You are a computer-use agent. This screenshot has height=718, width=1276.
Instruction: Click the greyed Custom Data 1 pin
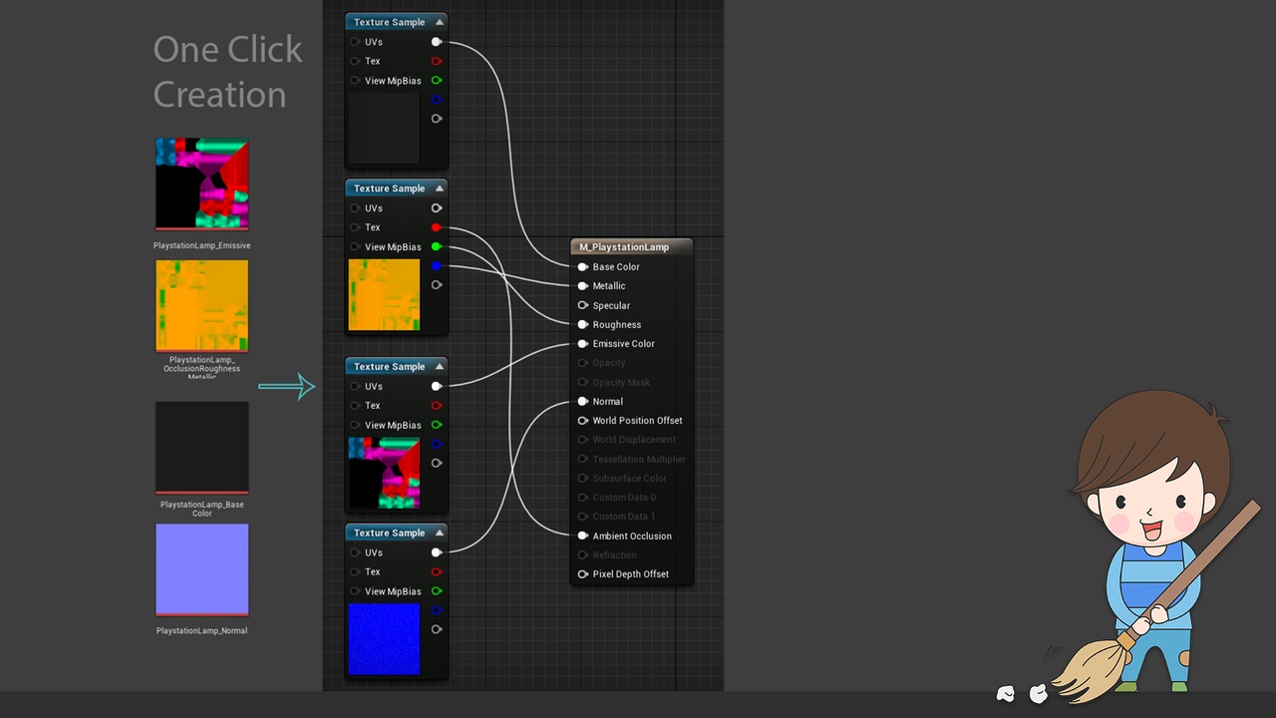tap(583, 517)
